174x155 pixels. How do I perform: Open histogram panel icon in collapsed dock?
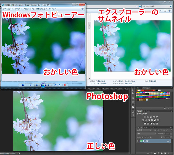click(133, 102)
